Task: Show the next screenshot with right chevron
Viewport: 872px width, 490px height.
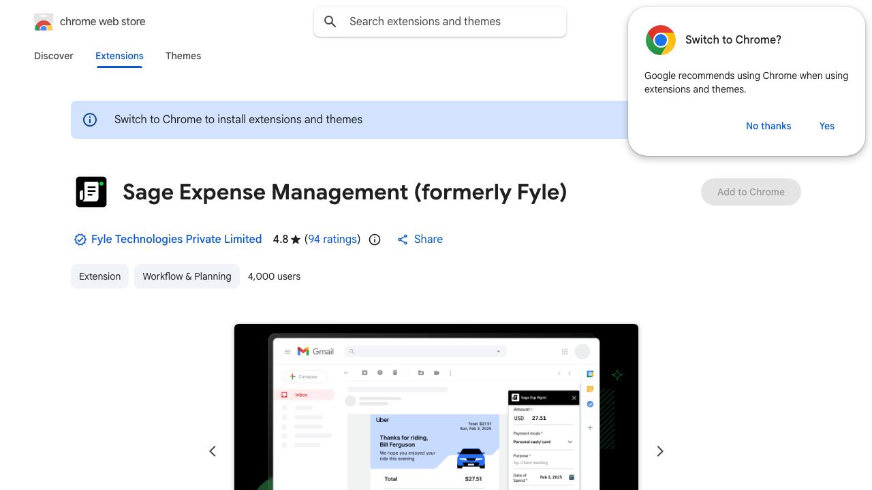Action: pyautogui.click(x=659, y=451)
